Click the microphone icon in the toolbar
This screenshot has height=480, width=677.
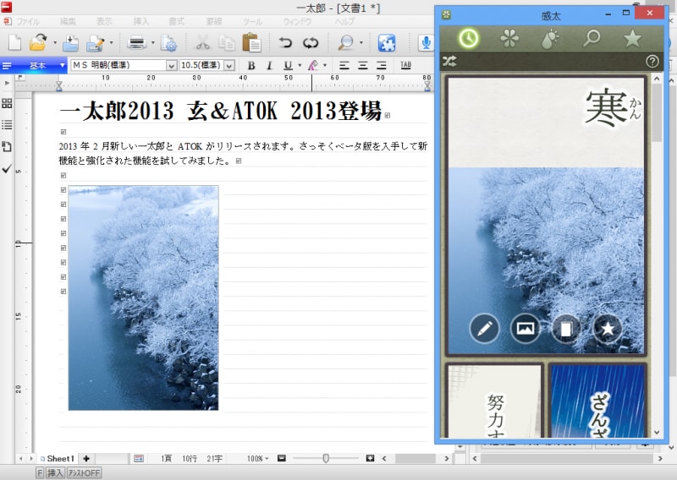click(426, 42)
